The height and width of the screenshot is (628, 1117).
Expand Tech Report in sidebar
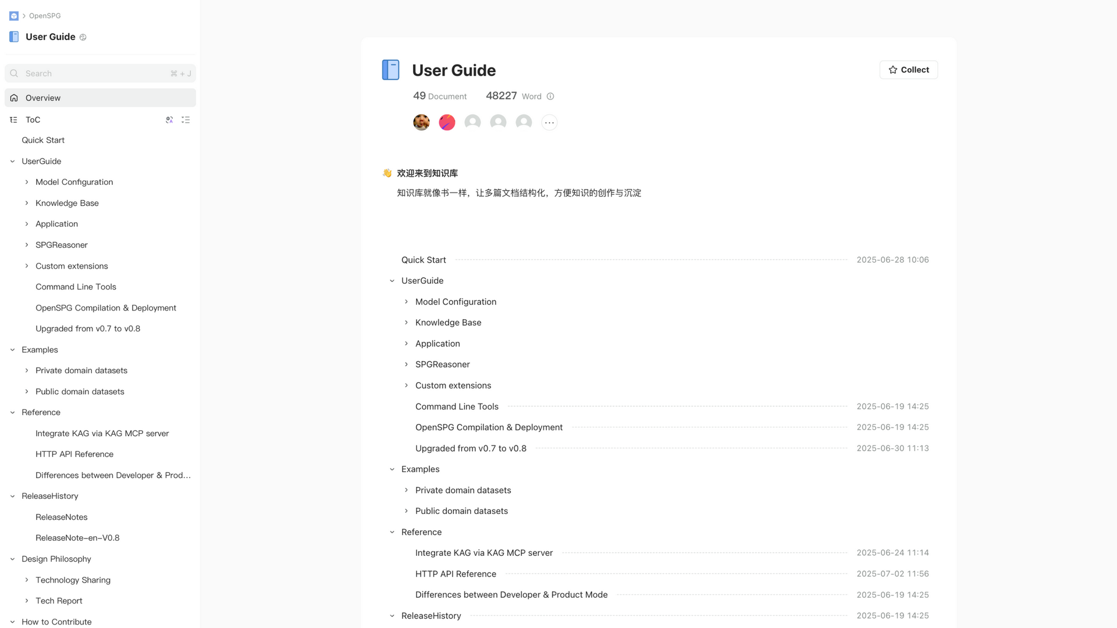(26, 601)
